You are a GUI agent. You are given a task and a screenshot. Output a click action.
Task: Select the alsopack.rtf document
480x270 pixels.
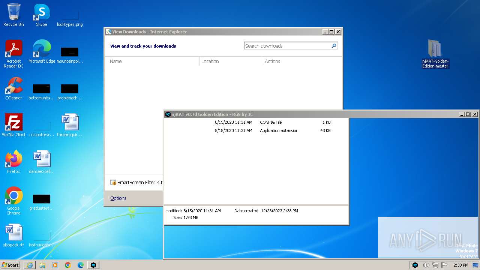point(13,235)
